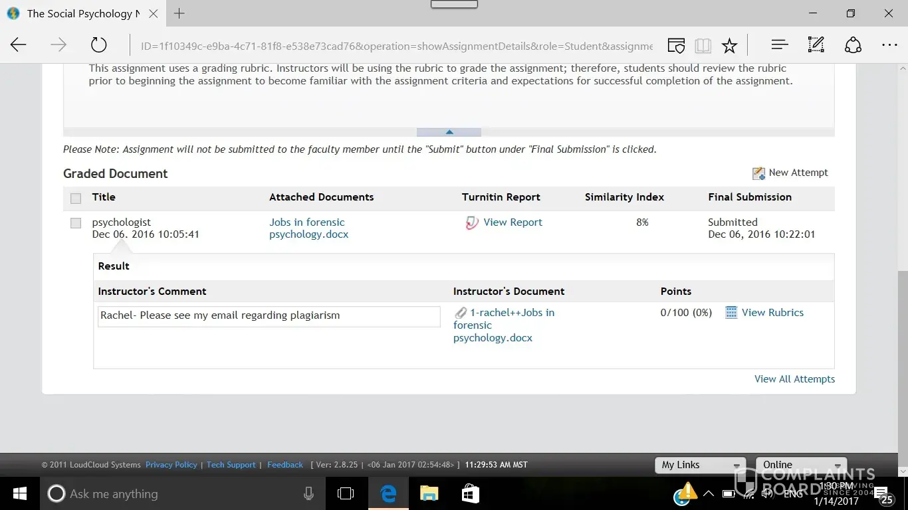Screen dimensions: 908x510
Task: Click the New Attempt icon
Action: (758, 173)
